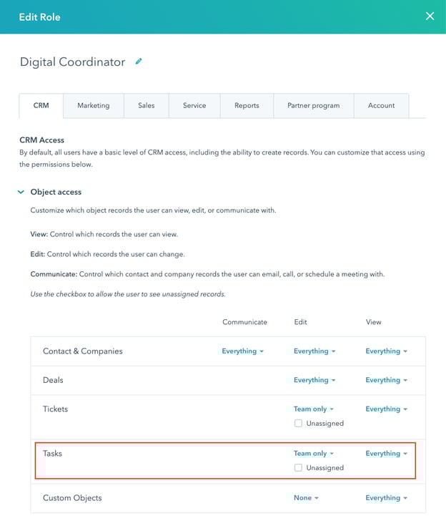The image size is (446, 531).
Task: Change Tasks Edit from Team only
Action: point(314,453)
